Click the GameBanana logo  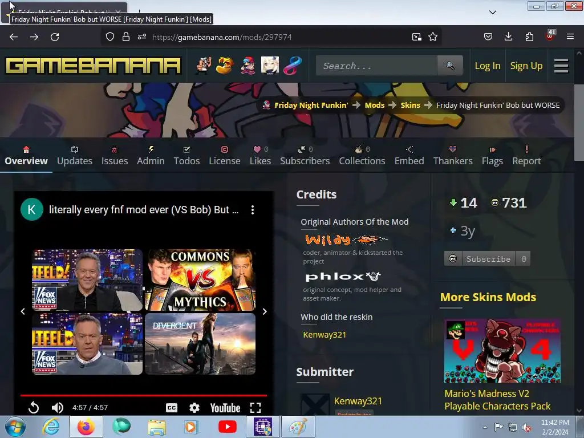[x=93, y=66]
